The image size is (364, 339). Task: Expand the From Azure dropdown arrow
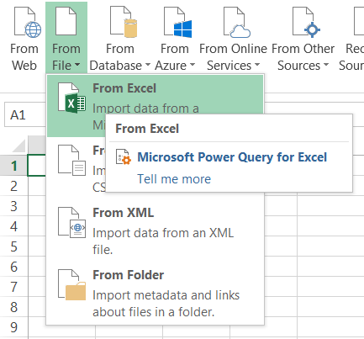193,65
